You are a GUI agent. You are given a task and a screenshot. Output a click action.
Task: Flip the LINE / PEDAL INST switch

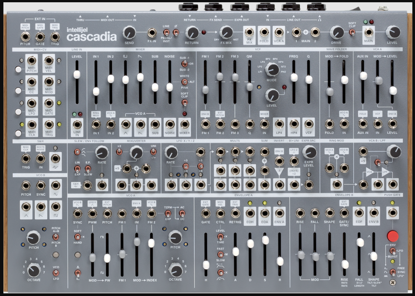tap(166, 33)
